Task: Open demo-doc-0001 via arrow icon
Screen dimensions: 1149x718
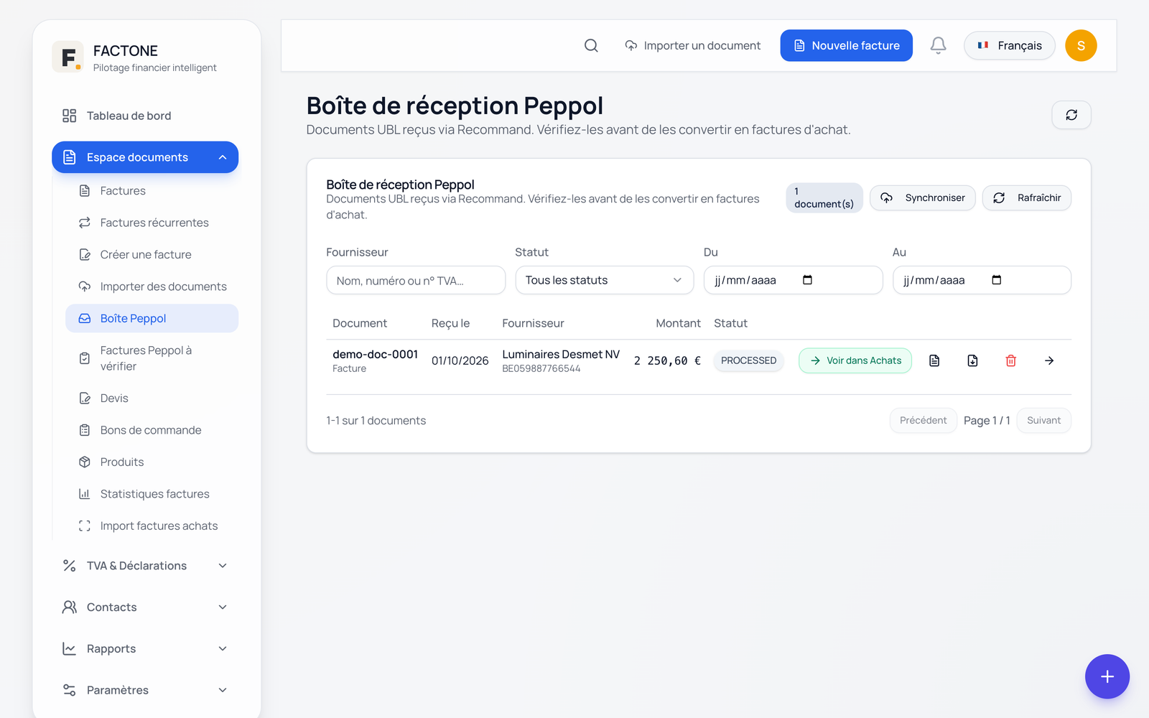Action: point(1049,360)
